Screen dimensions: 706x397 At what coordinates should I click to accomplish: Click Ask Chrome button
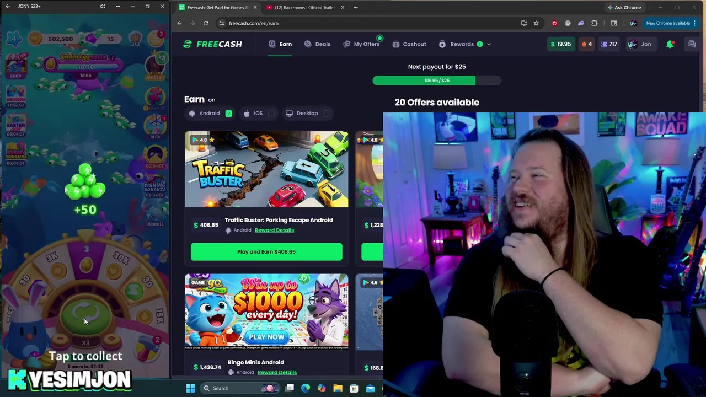pyautogui.click(x=624, y=8)
